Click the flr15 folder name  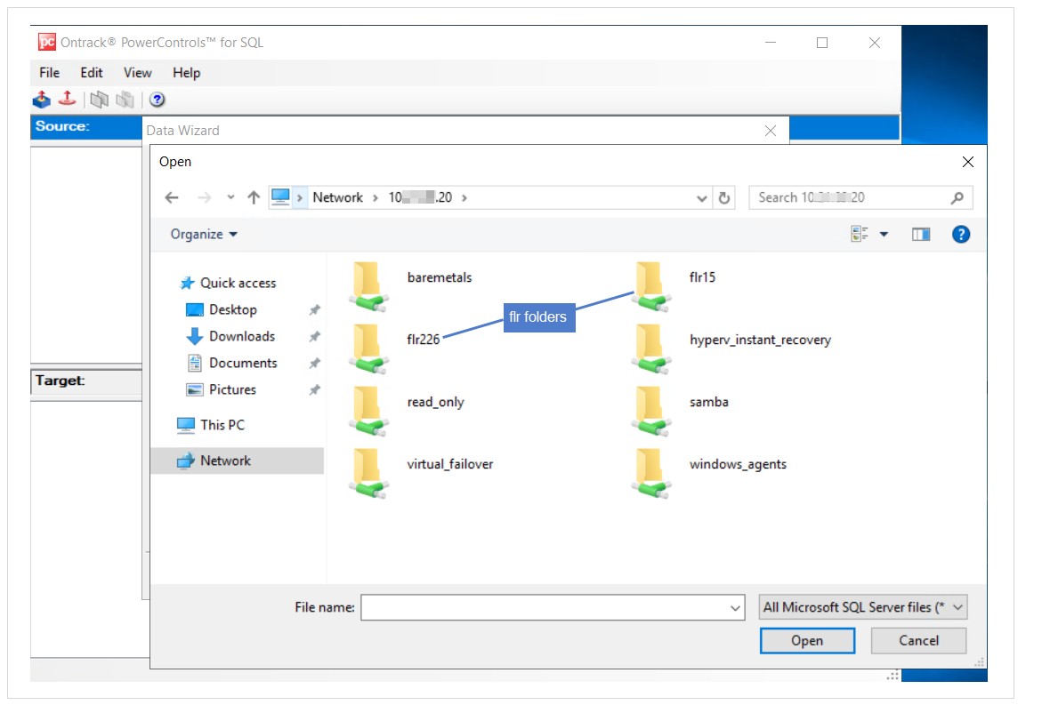[702, 277]
